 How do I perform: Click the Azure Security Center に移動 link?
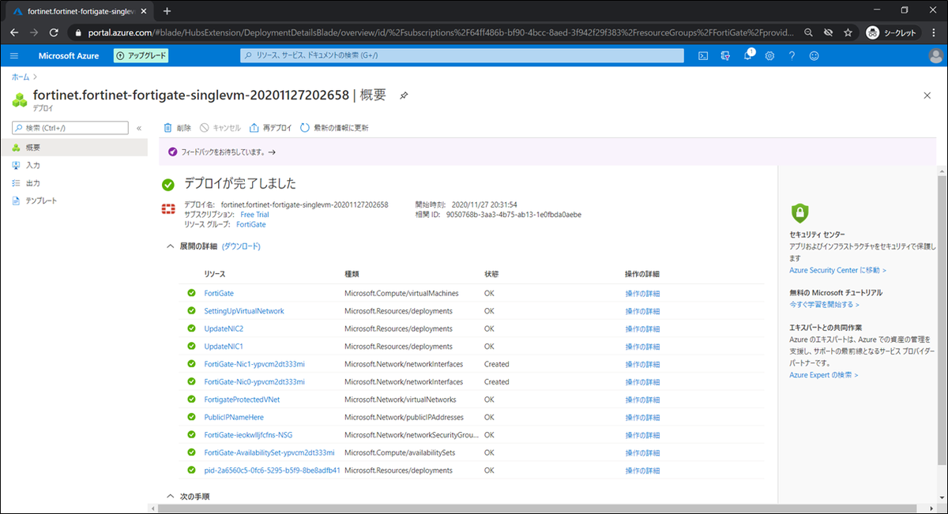click(x=837, y=270)
